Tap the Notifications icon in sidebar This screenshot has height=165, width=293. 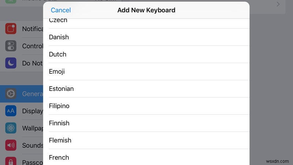pos(11,29)
